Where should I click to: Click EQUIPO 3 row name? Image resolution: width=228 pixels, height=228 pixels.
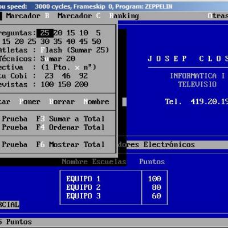tap(83, 196)
